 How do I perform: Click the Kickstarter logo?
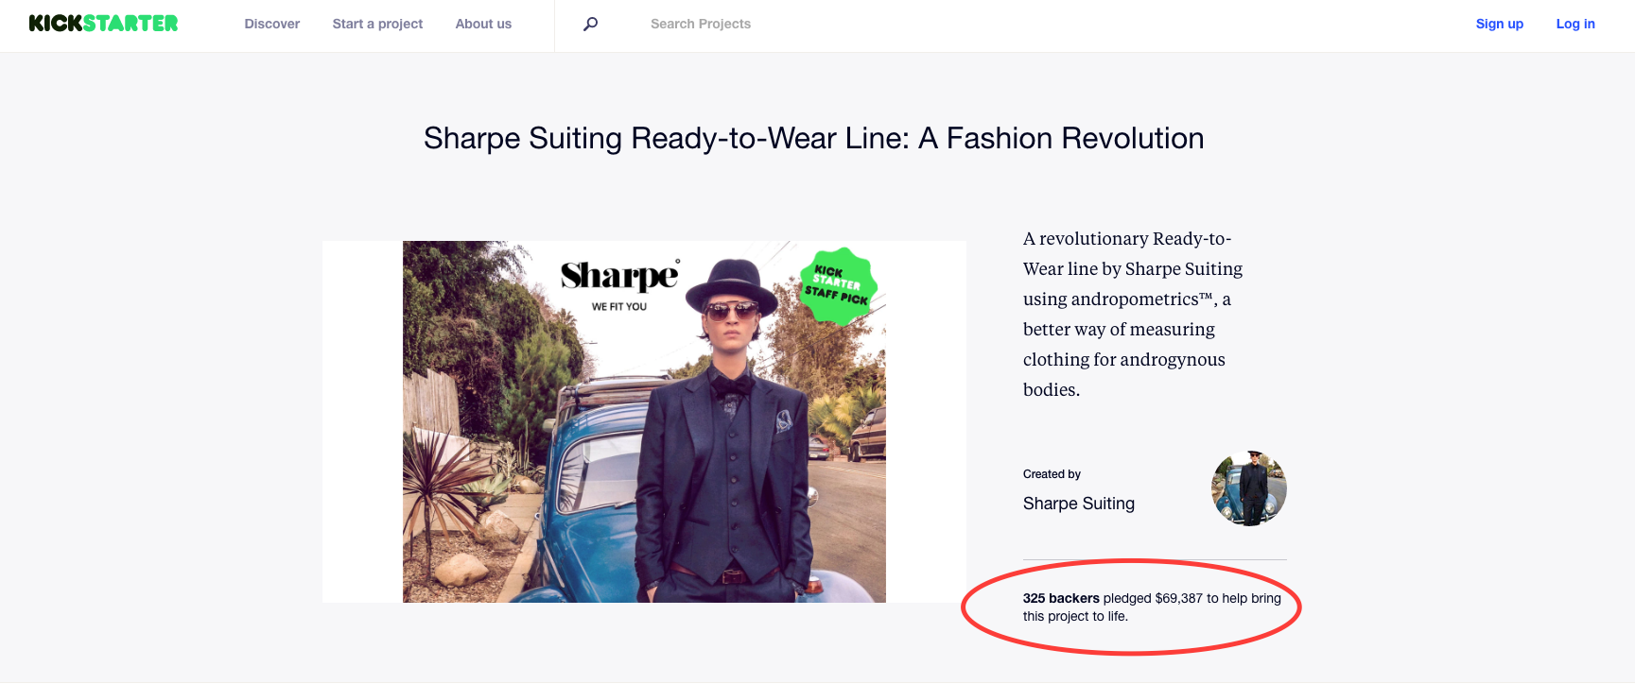[x=103, y=24]
